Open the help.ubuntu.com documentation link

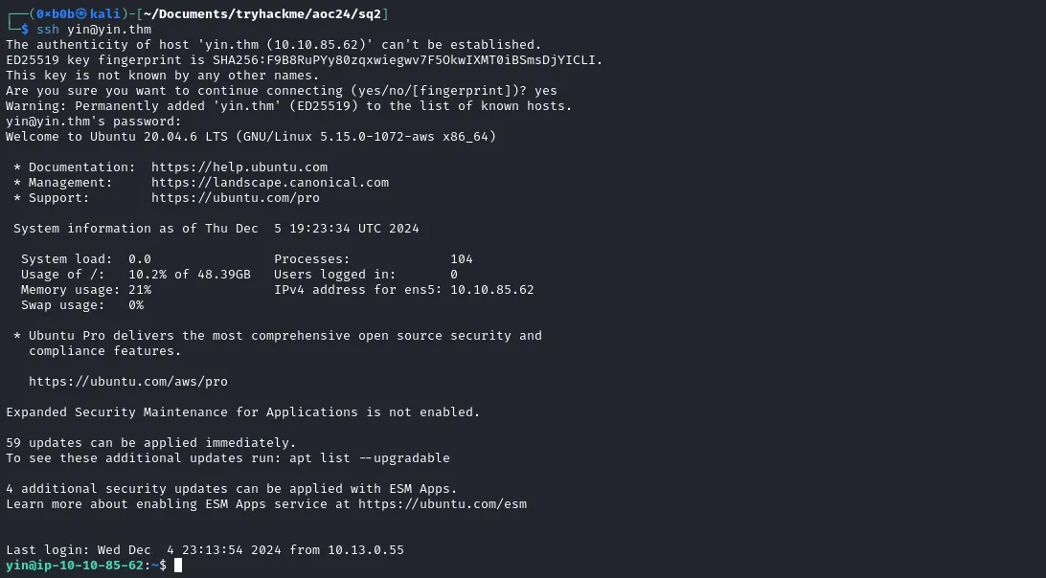click(x=239, y=167)
